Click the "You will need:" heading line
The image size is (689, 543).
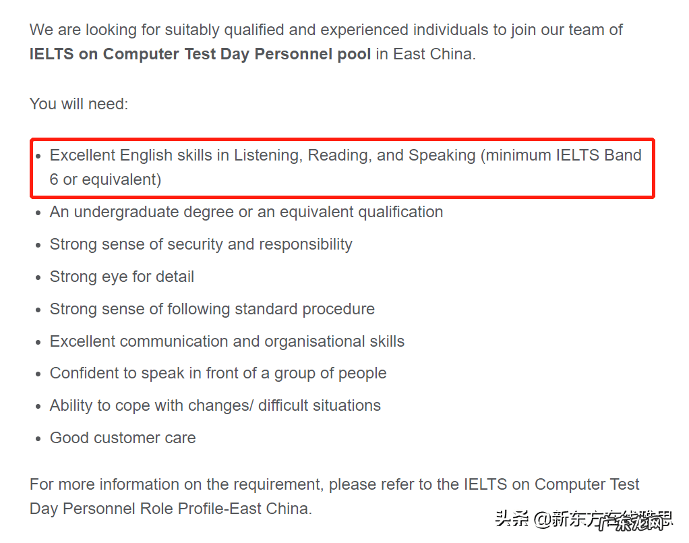[79, 104]
